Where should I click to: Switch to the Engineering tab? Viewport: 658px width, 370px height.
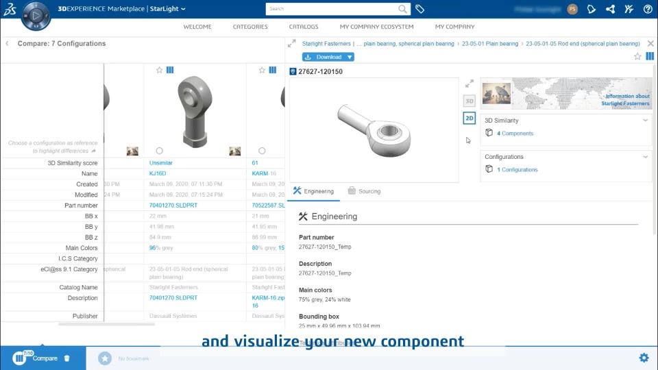click(313, 191)
